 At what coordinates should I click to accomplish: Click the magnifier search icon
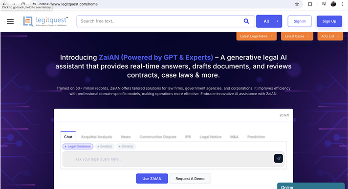point(246,21)
